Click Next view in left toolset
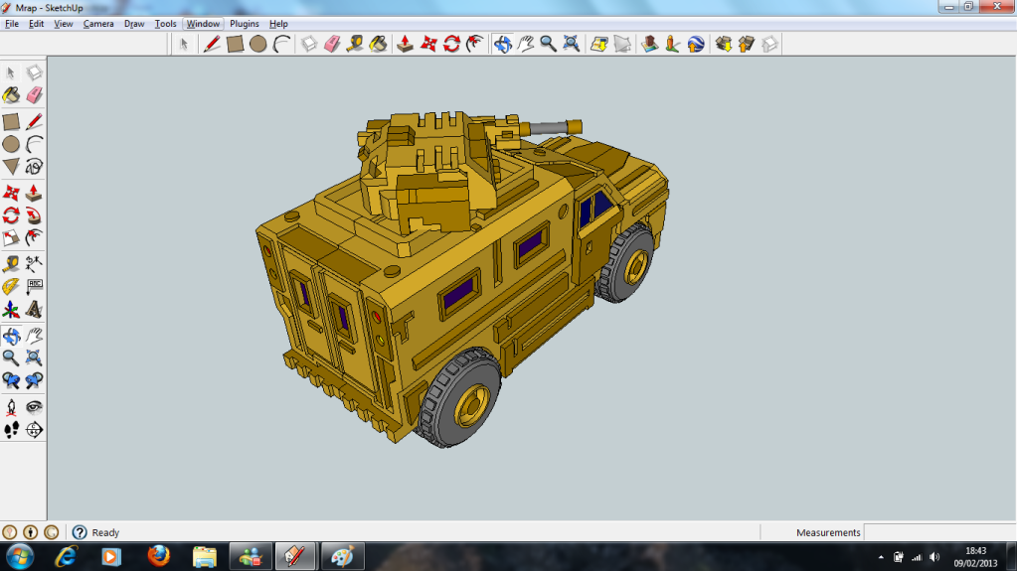 pyautogui.click(x=34, y=380)
